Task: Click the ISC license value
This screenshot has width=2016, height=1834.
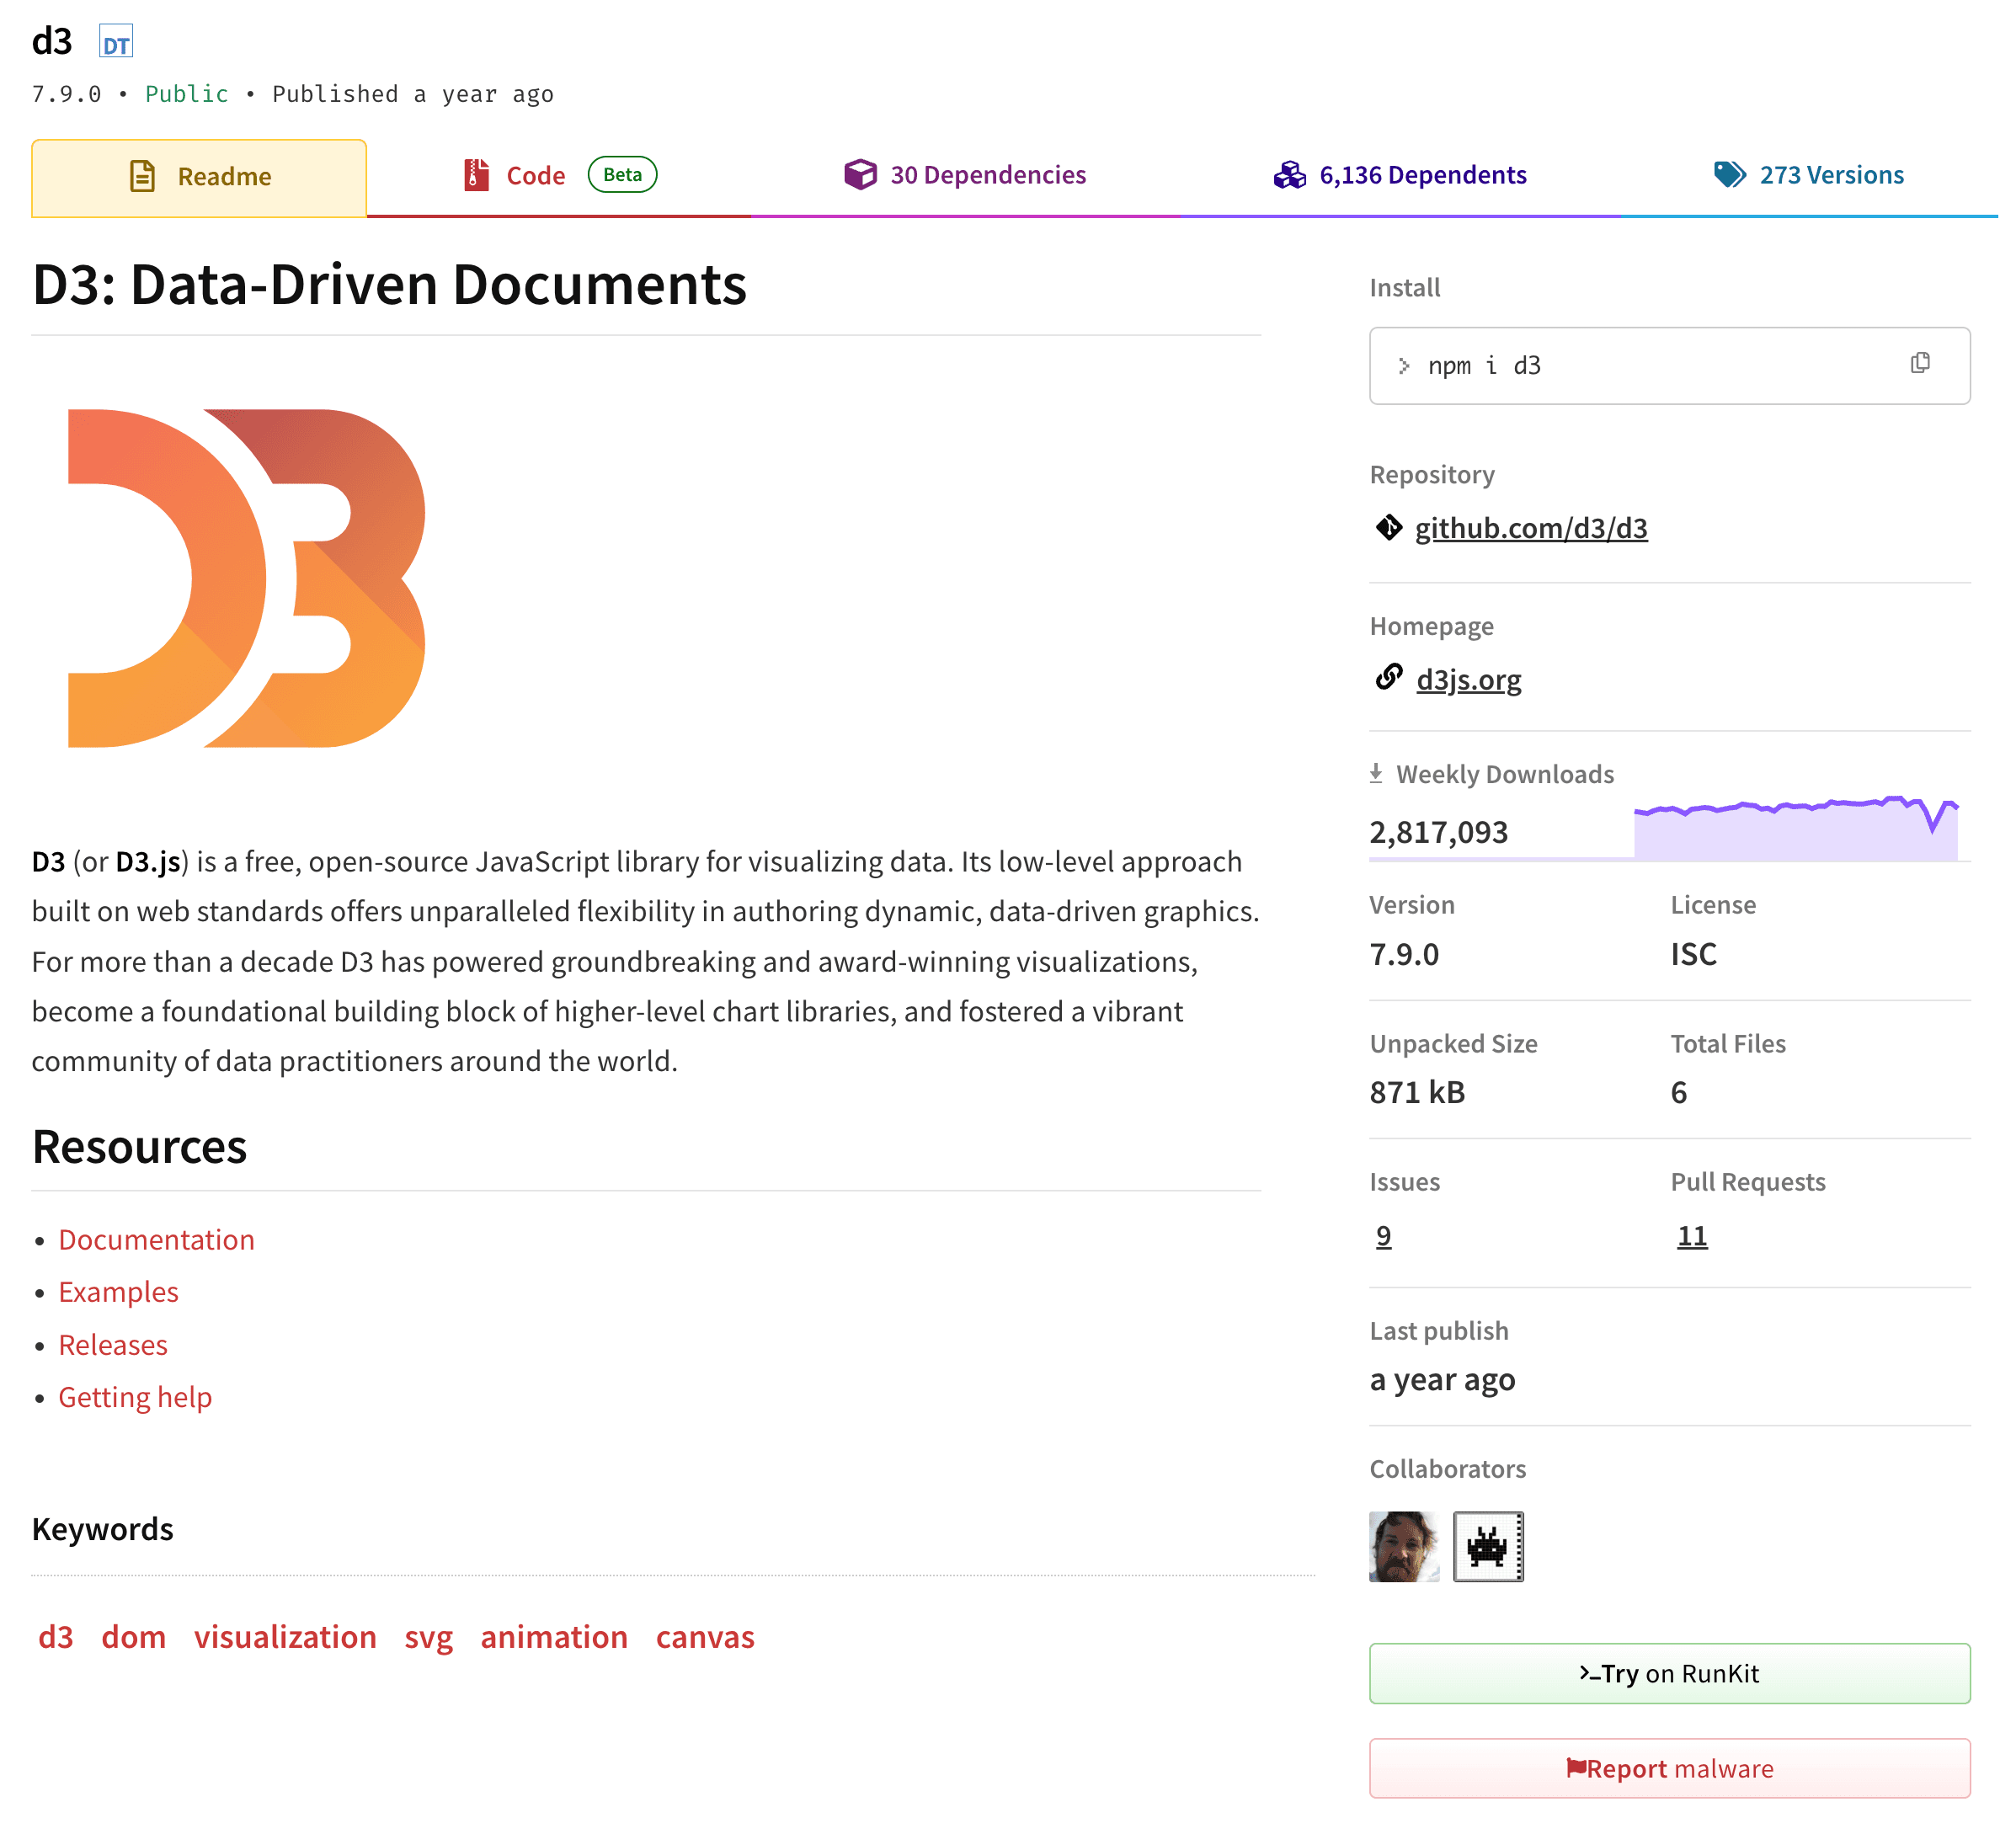Action: [x=1693, y=954]
